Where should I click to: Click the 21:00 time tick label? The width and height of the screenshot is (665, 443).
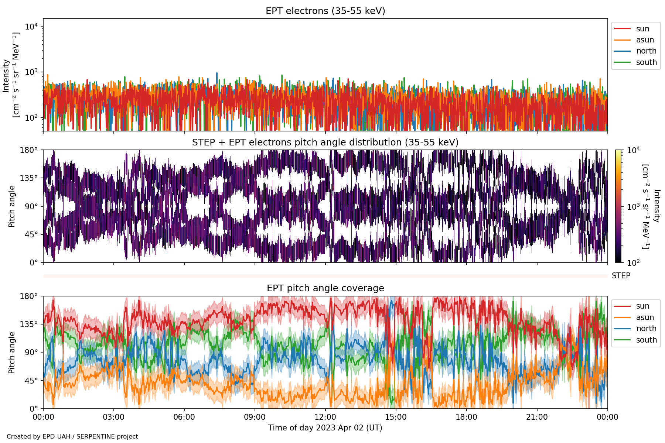pyautogui.click(x=537, y=417)
